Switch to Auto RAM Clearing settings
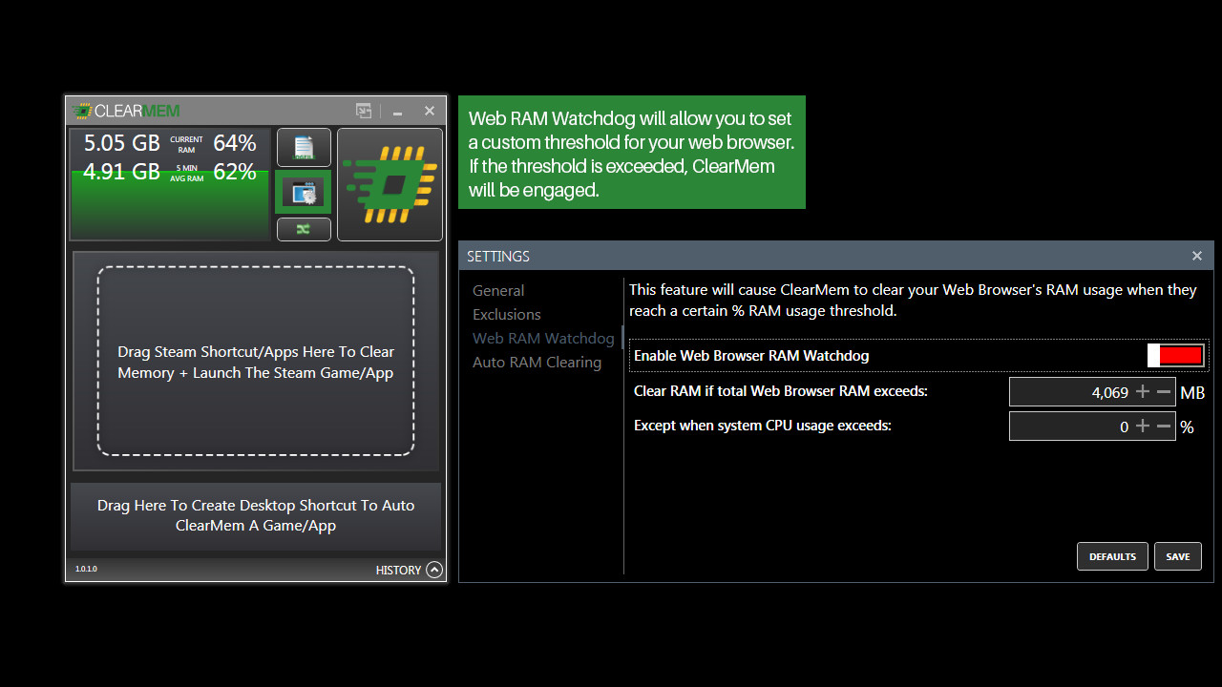 tap(537, 362)
